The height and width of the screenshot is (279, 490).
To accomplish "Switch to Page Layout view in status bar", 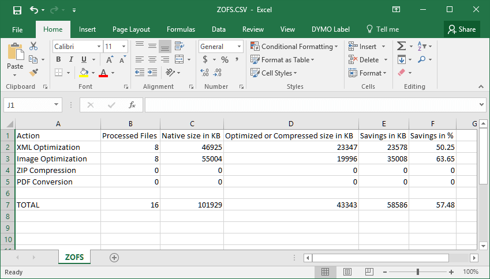I will [346, 272].
